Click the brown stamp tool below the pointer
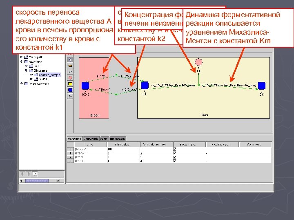The width and height of the screenshot is (294, 220). coord(70,66)
